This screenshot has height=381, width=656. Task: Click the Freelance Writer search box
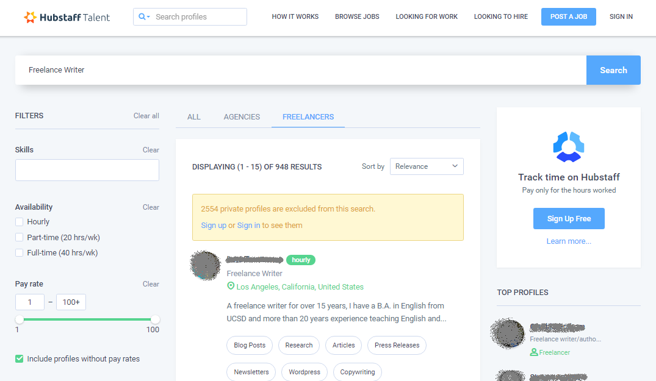301,70
